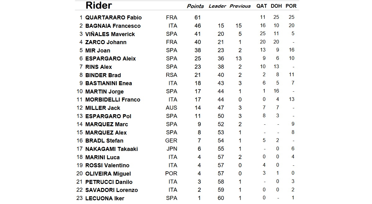Select VIÑALES Maverick in the standings
The width and height of the screenshot is (372, 204).
pos(110,34)
